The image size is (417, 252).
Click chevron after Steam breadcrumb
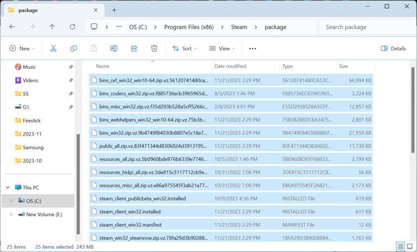[x=256, y=27]
